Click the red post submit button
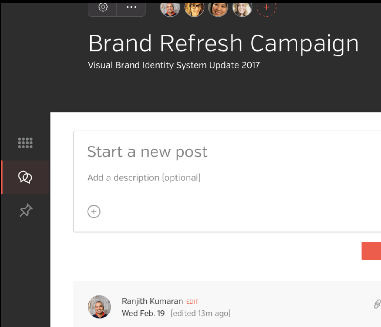Viewport: 381px width, 327px height. coord(371,251)
